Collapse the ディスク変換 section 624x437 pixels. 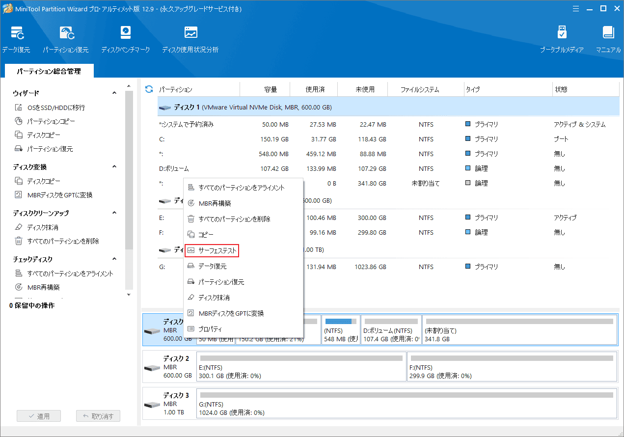click(114, 167)
